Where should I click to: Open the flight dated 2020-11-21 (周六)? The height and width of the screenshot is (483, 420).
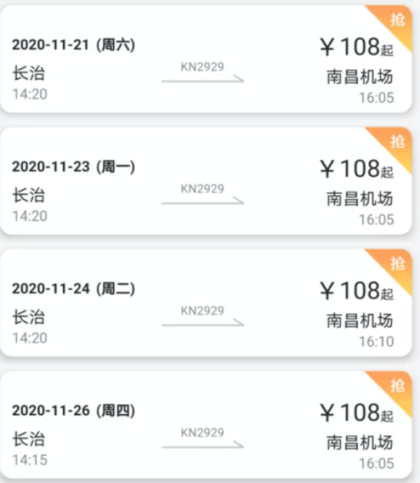pos(73,45)
